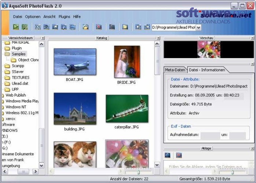Navigate back with the left arrow icon

coord(138,27)
